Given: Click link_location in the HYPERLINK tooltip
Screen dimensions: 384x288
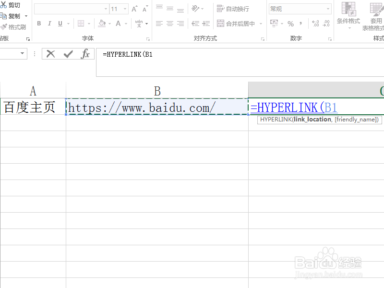Looking at the screenshot, I should click(312, 120).
